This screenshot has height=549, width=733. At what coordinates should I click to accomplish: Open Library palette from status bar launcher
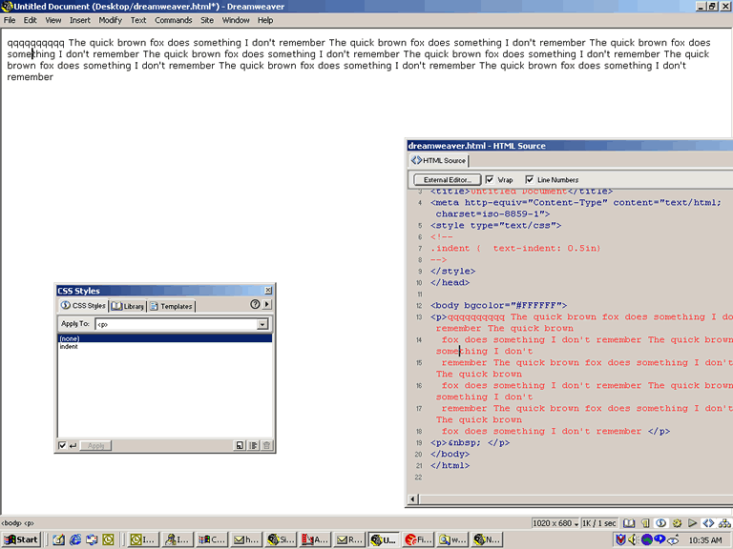[629, 523]
